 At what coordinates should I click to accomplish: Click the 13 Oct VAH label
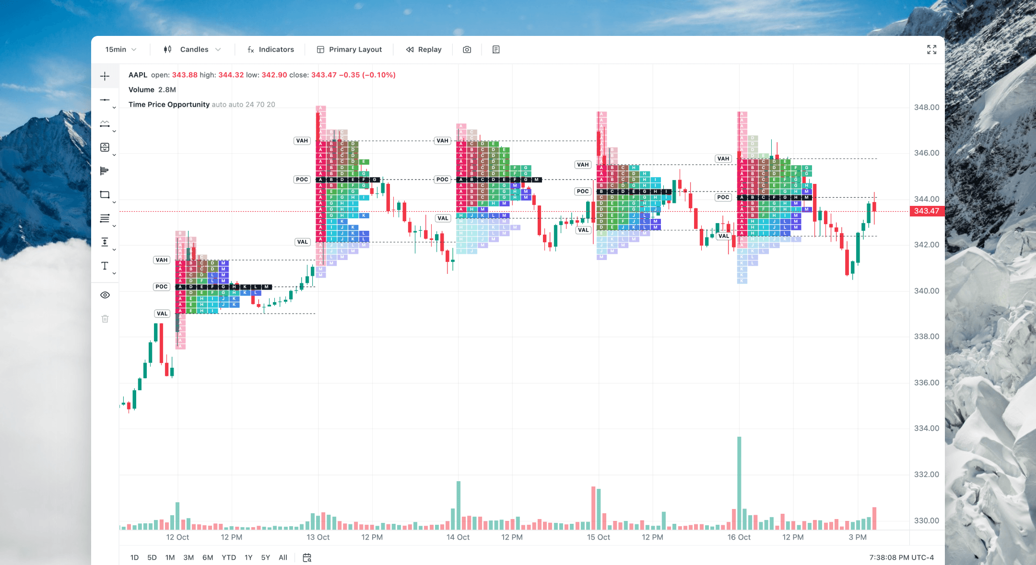302,141
